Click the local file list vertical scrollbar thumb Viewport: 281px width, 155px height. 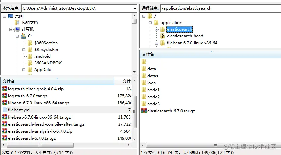[134, 111]
